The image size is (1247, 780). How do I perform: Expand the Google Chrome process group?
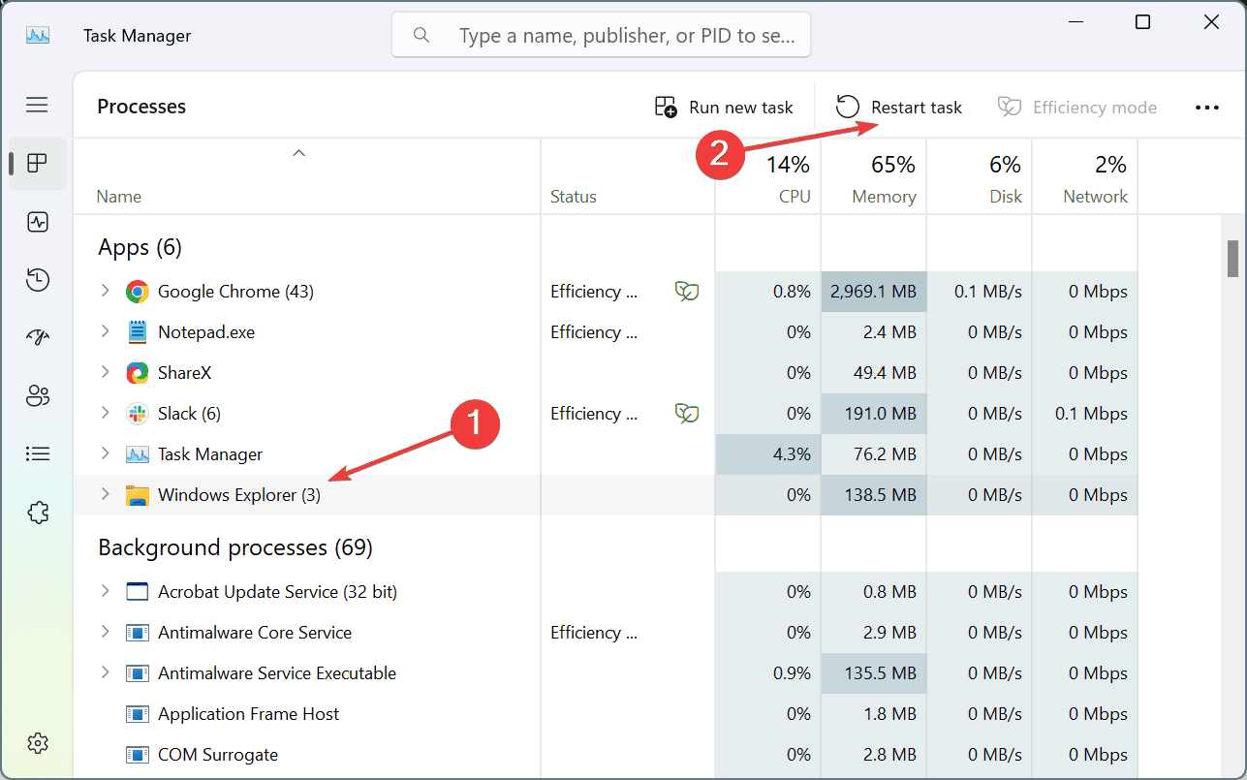tap(106, 291)
